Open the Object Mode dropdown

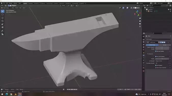(6, 8)
